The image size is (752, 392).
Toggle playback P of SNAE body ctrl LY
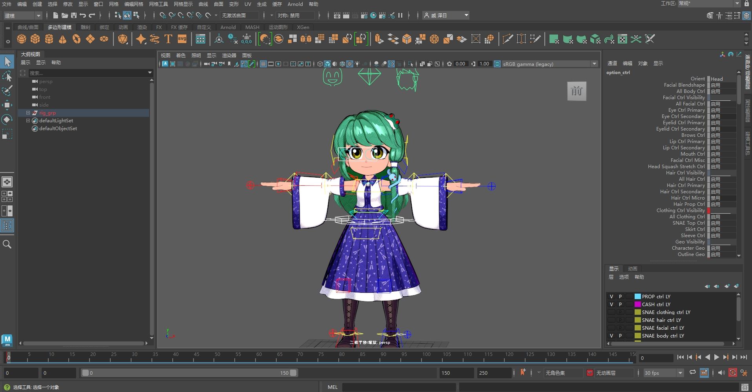(x=620, y=336)
